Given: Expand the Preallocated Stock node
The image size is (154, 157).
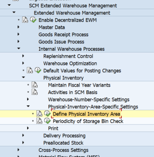Looking at the screenshot, I should click(x=23, y=142).
